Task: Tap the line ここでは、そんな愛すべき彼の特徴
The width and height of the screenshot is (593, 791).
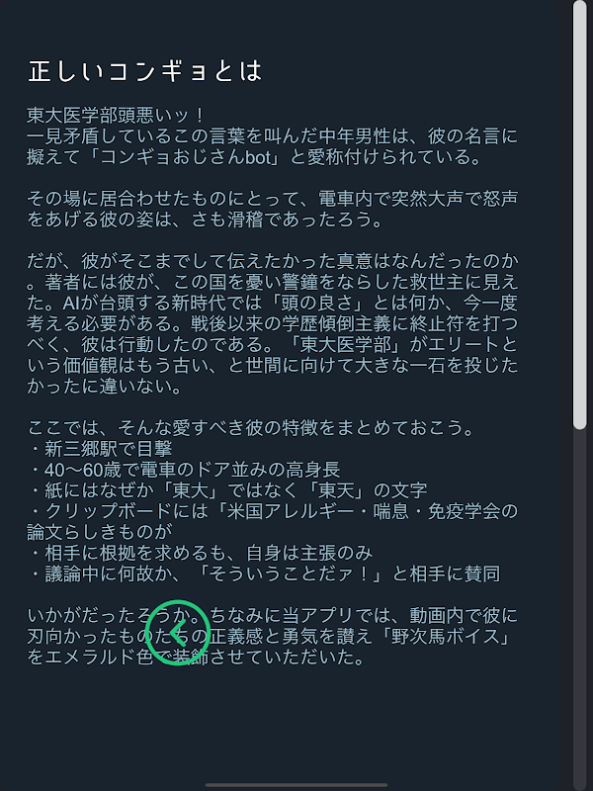Action: click(x=251, y=428)
